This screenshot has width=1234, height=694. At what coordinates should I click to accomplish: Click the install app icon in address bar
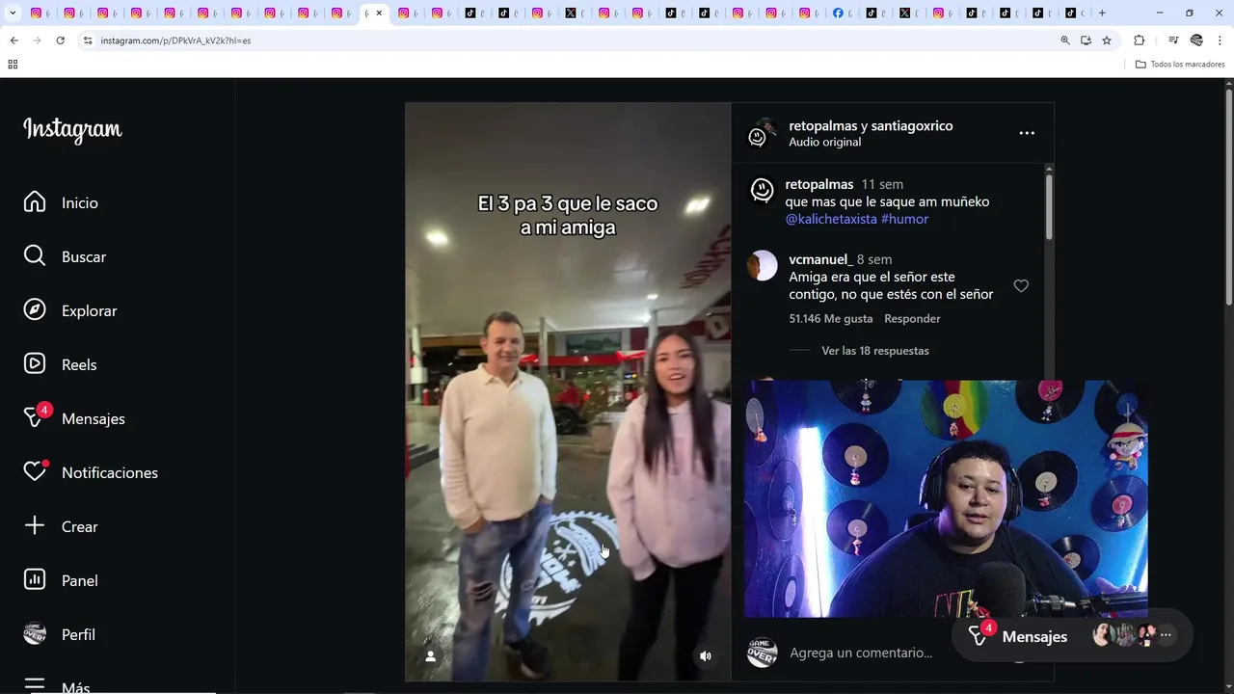point(1086,40)
